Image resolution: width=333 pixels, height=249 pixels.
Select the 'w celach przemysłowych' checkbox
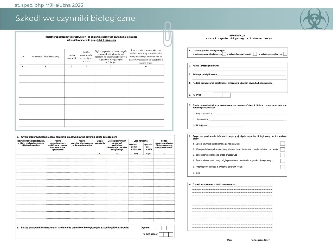pyautogui.click(x=285, y=54)
